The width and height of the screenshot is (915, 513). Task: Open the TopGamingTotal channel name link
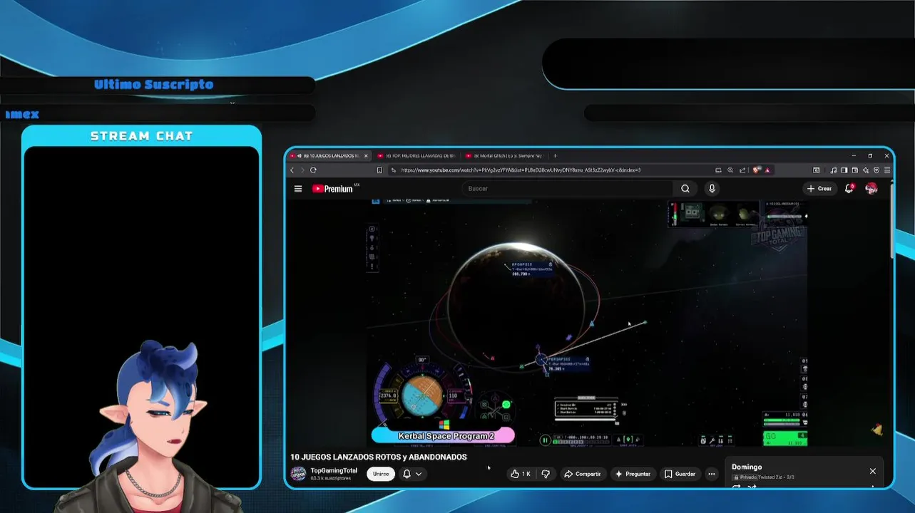click(334, 470)
